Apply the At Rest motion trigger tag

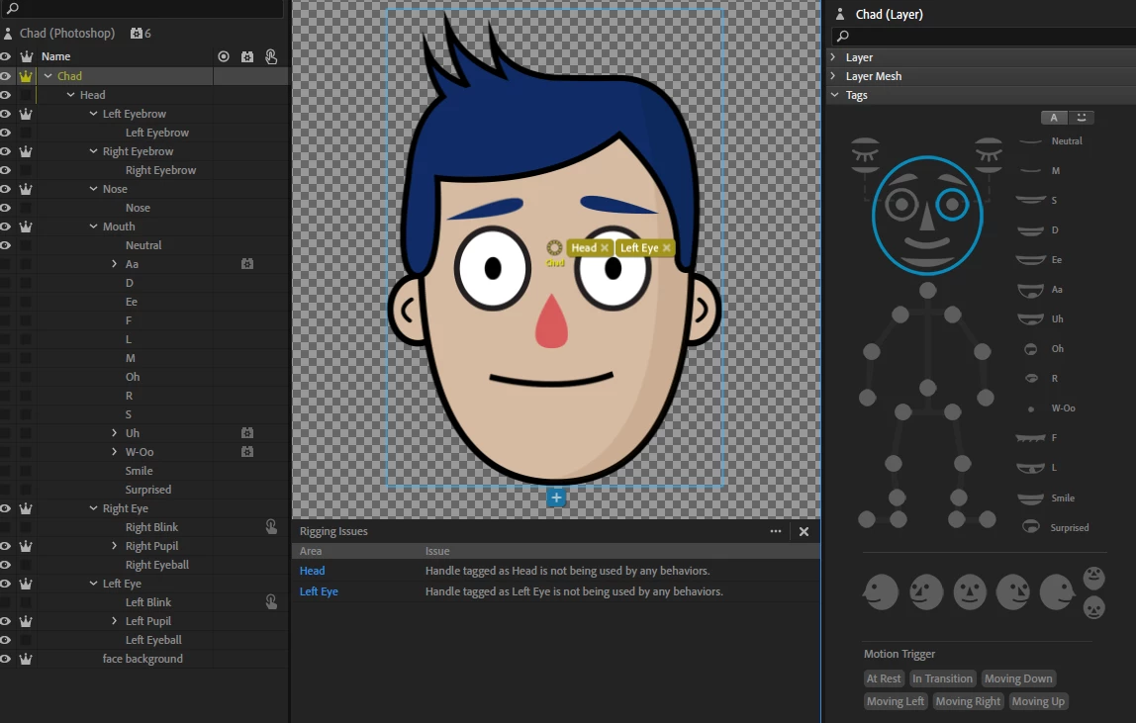884,678
